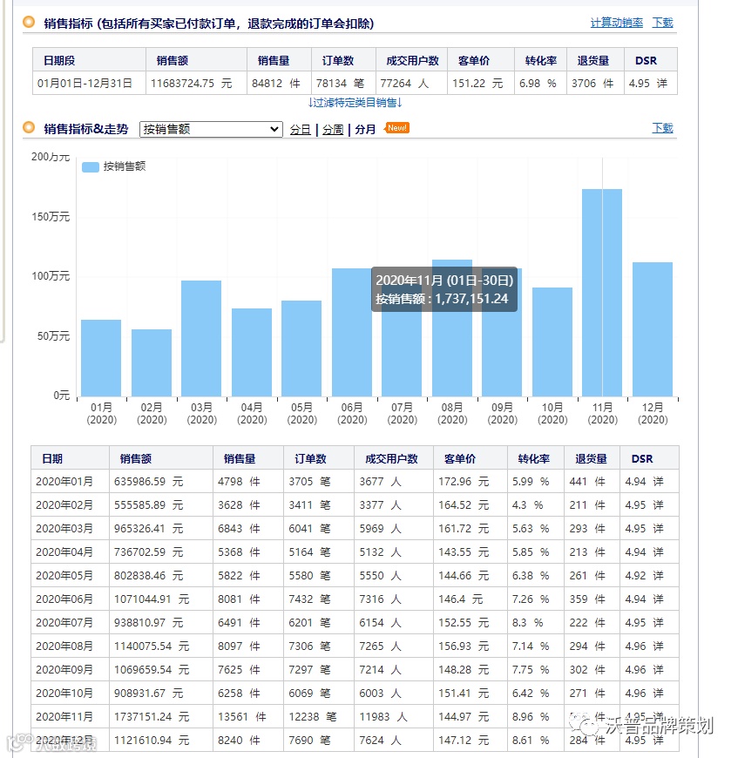The width and height of the screenshot is (738, 758).
Task: Click the 客单价 header in summary table
Action: [x=481, y=60]
